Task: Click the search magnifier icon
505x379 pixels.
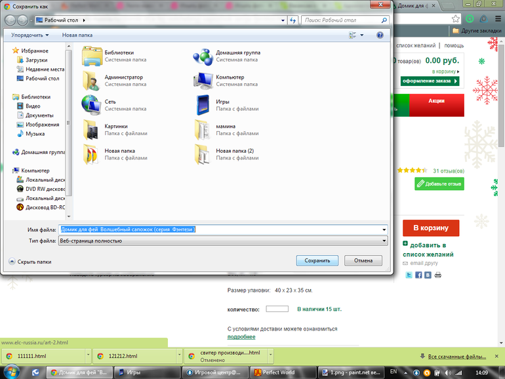Action: point(384,20)
